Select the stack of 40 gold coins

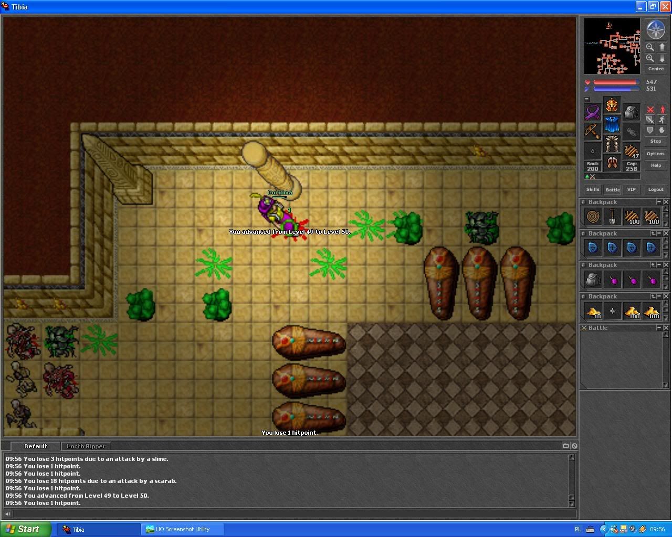click(593, 311)
